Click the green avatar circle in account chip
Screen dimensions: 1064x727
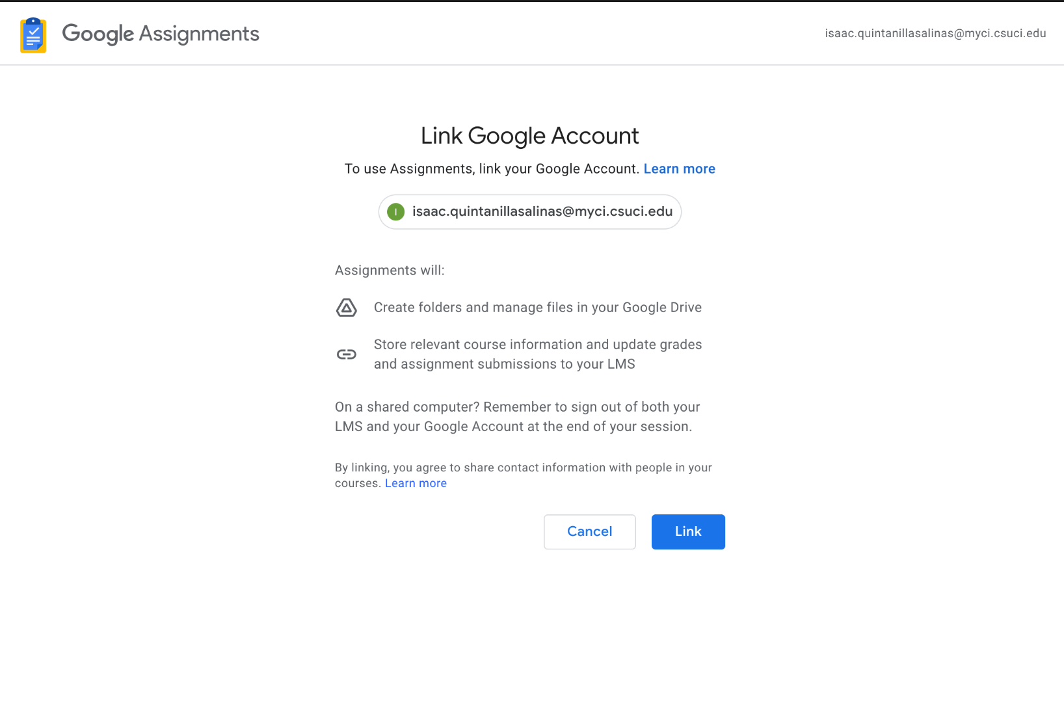coord(395,212)
